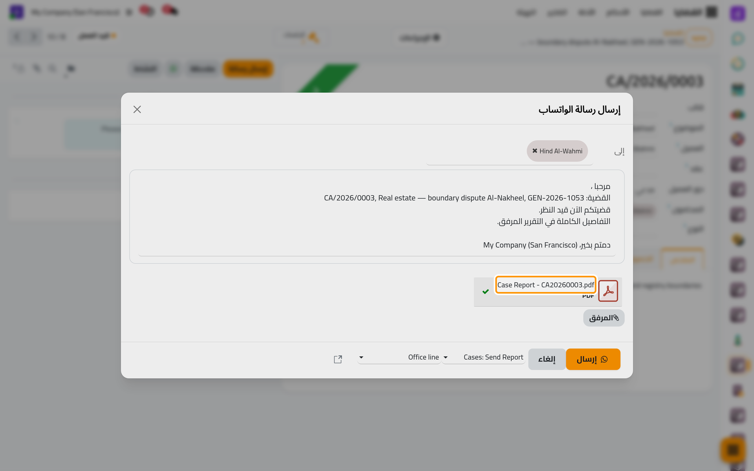
Task: Click the My Company signature line
Action: point(547,245)
